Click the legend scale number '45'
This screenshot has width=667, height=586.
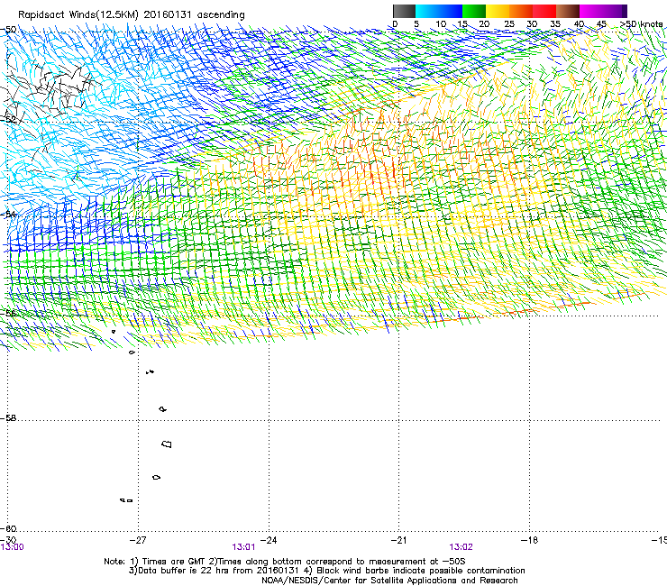coord(601,24)
